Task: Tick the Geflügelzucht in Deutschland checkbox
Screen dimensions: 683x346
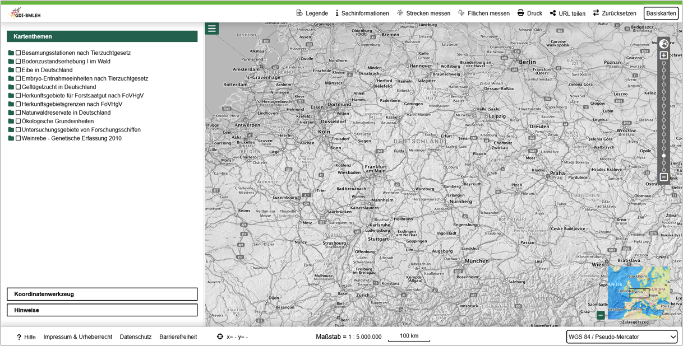Action: (19, 87)
